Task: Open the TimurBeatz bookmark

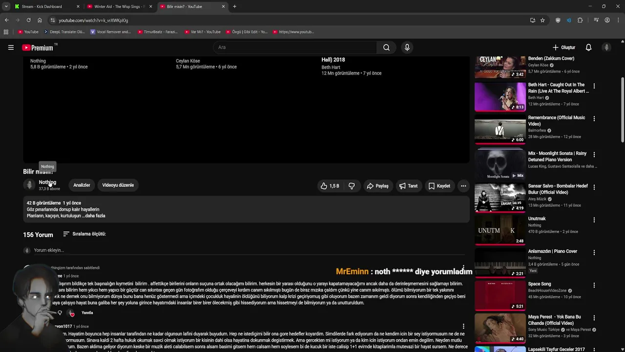Action: 157,32
